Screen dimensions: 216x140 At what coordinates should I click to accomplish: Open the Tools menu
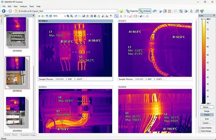(32, 6)
